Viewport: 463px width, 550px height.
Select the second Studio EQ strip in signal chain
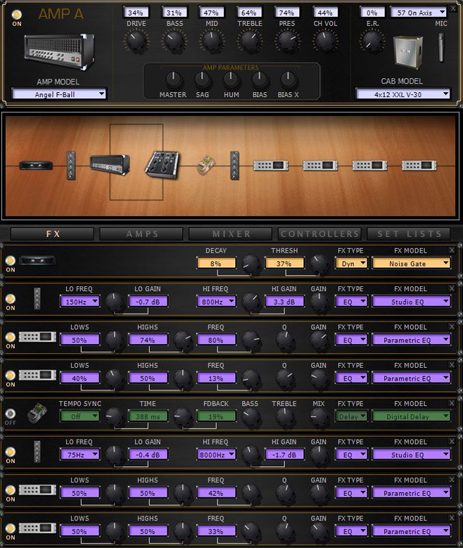click(x=234, y=165)
